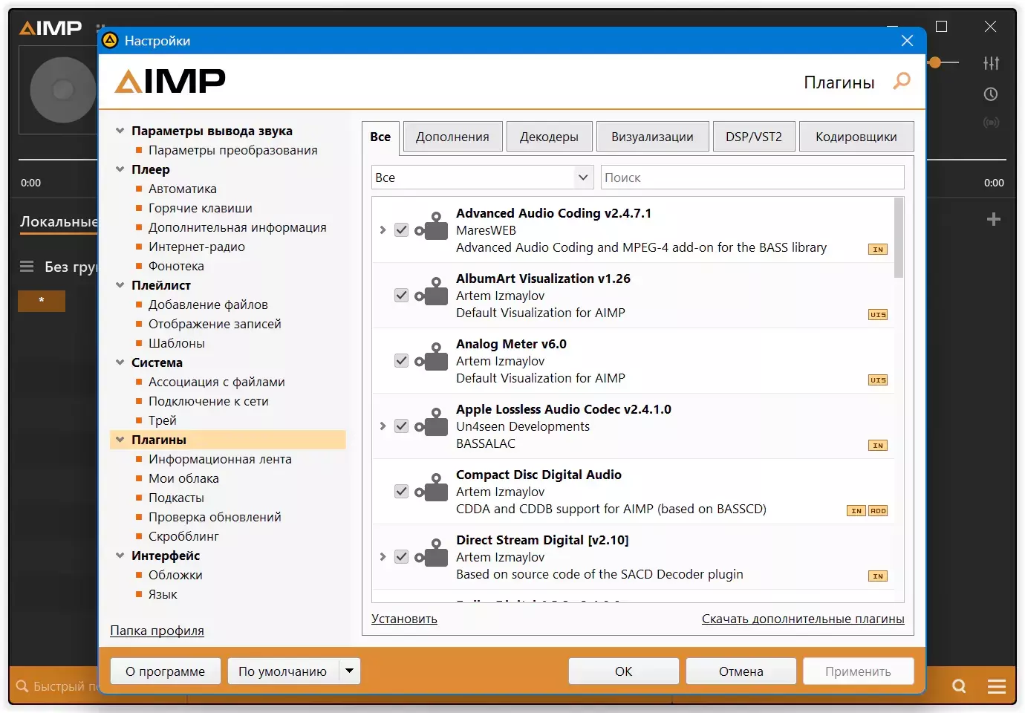The image size is (1025, 713).
Task: Click the OK button
Action: click(624, 671)
